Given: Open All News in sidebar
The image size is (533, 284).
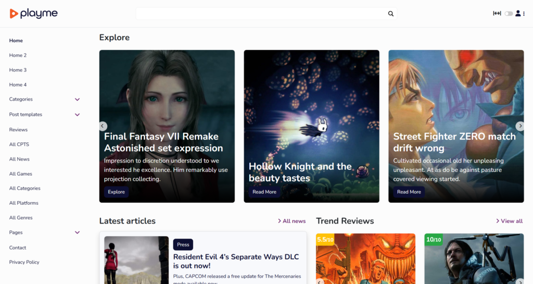Looking at the screenshot, I should click(x=19, y=159).
